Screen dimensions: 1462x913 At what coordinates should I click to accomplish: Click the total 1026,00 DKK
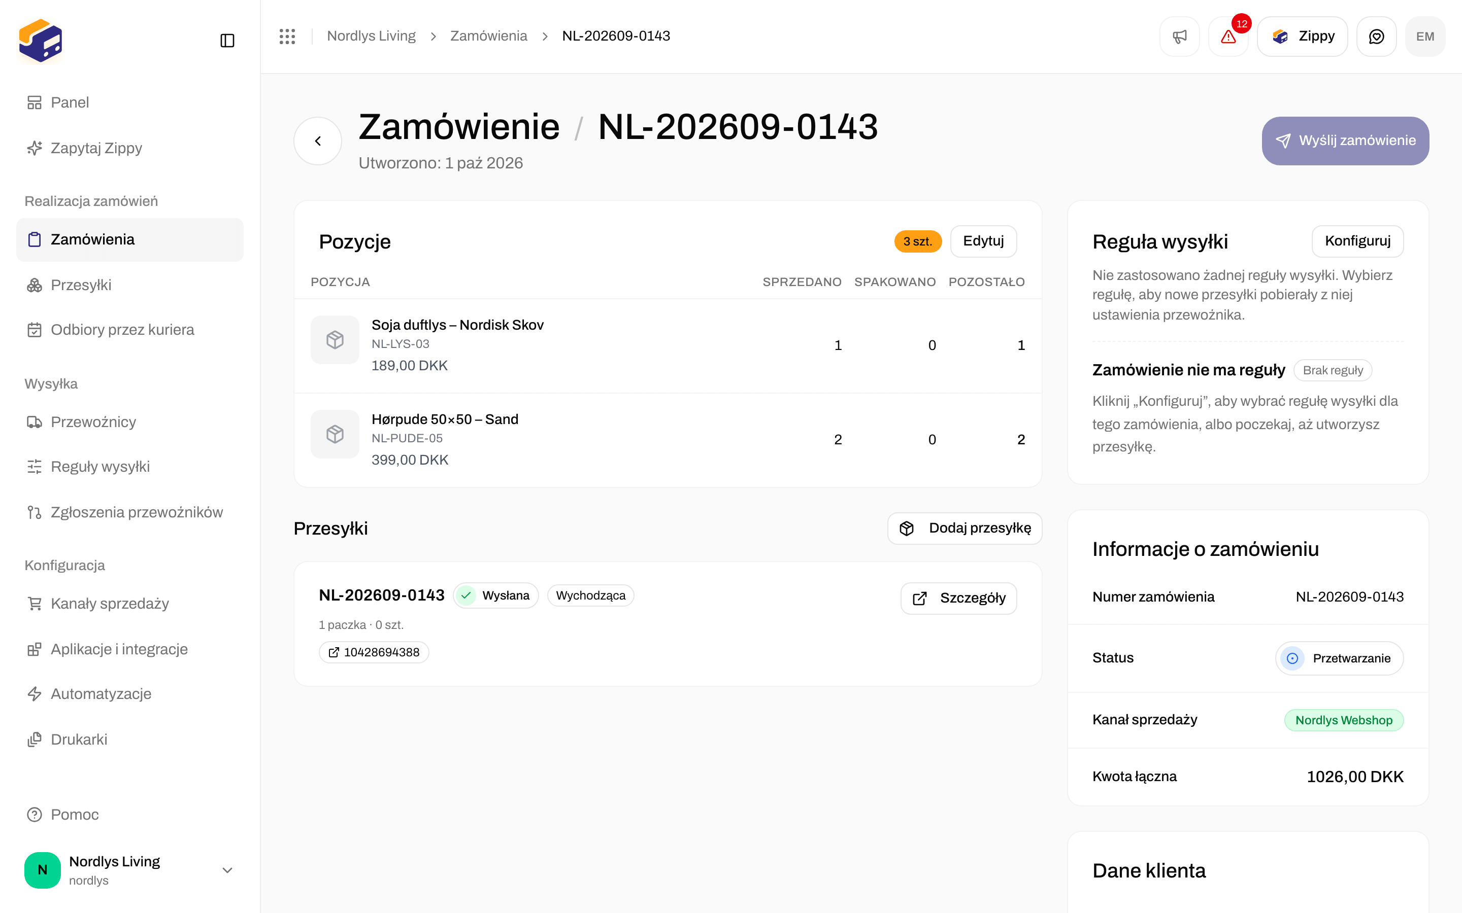click(1354, 777)
